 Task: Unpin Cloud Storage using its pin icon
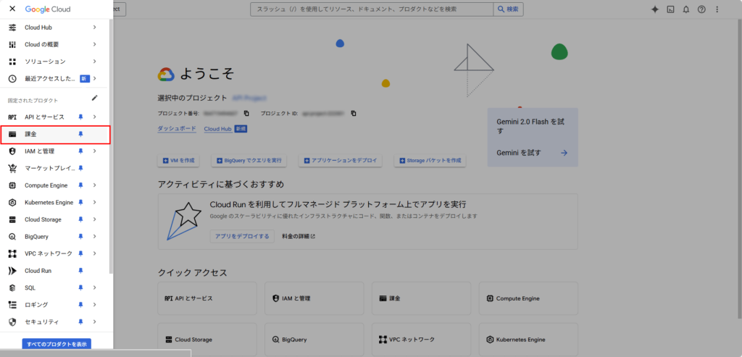(x=81, y=219)
